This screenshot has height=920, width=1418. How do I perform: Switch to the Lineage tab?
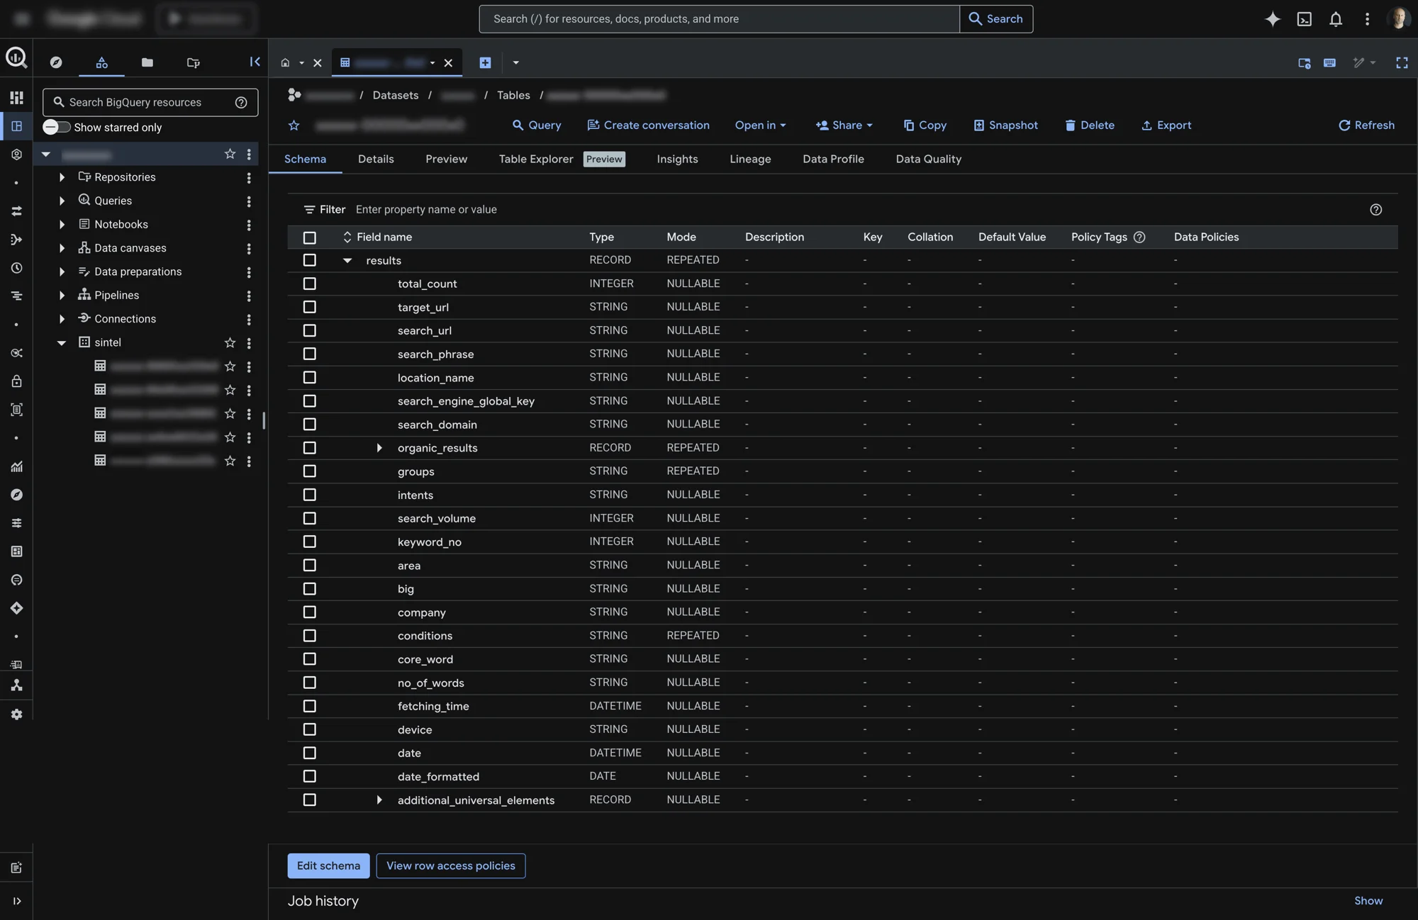pos(750,159)
